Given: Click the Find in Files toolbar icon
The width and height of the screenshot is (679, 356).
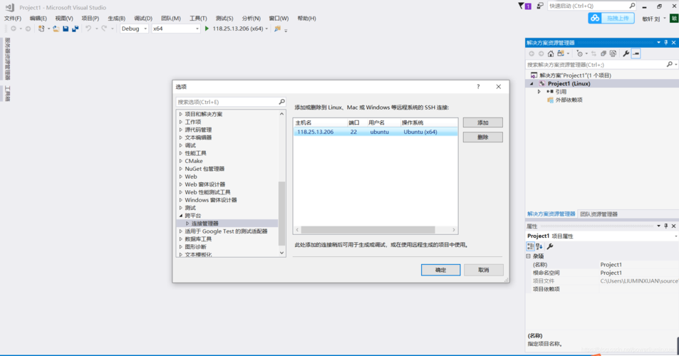Looking at the screenshot, I should point(278,28).
